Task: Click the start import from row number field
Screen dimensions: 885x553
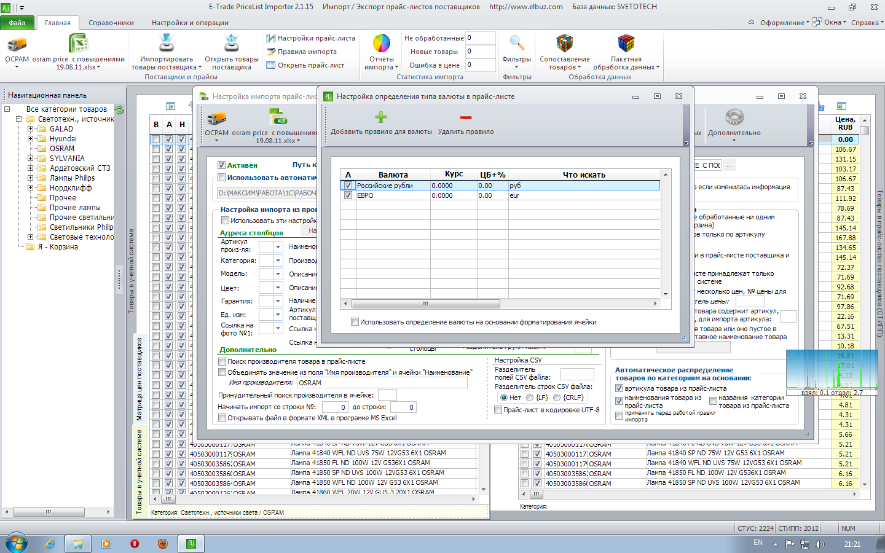Action: click(334, 407)
